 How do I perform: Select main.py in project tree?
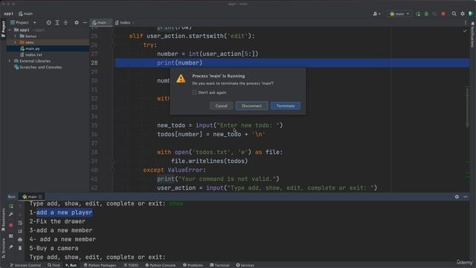point(33,48)
